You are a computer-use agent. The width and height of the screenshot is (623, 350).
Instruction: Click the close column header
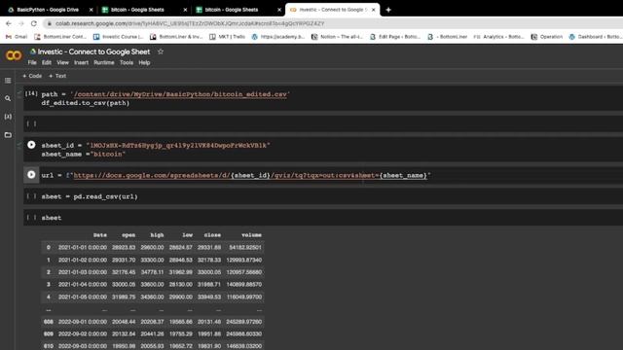(x=212, y=235)
